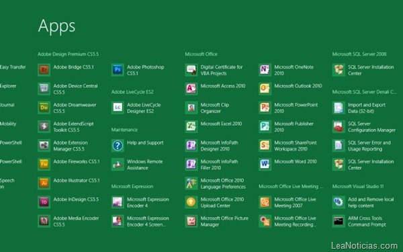Open SQL Server Installation Center under Denali group
The height and width of the screenshot is (252, 403).
point(339,165)
